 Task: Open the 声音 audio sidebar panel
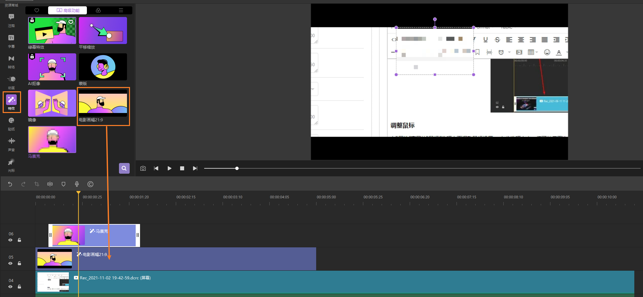[x=11, y=144]
